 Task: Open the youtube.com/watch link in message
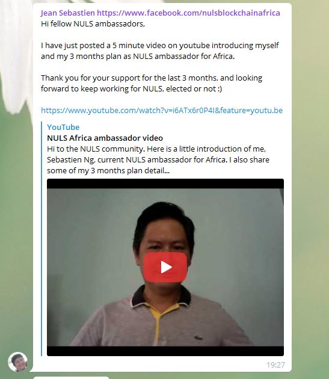pyautogui.click(x=162, y=110)
